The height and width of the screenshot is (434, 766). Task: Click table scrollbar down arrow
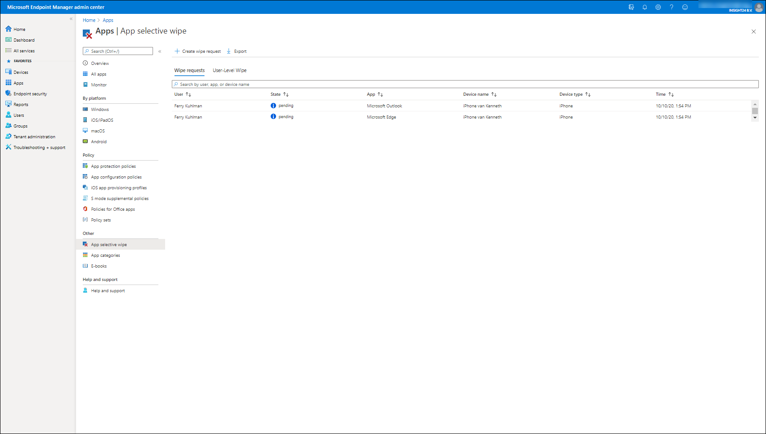755,118
